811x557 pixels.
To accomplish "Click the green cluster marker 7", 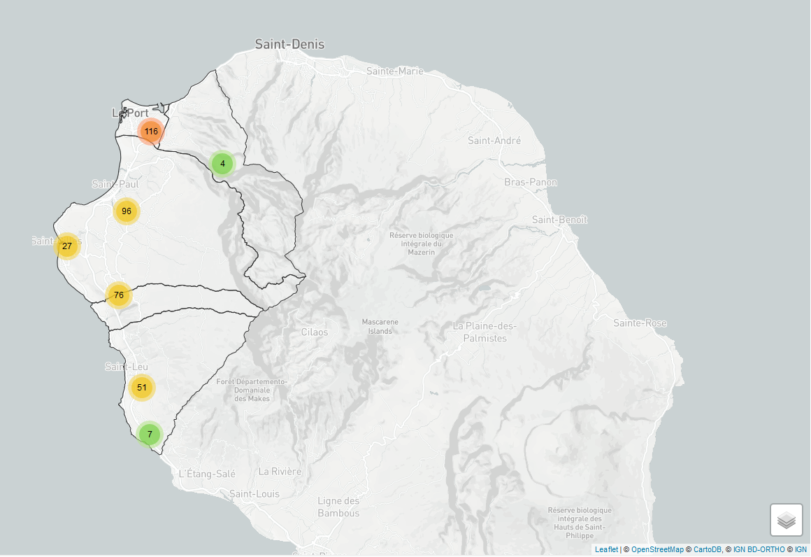I will [x=150, y=434].
